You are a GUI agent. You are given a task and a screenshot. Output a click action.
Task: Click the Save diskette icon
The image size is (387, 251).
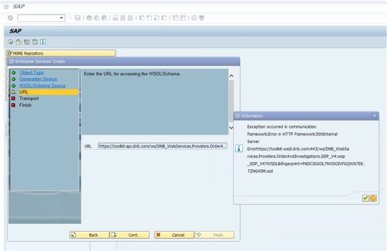click(x=78, y=18)
